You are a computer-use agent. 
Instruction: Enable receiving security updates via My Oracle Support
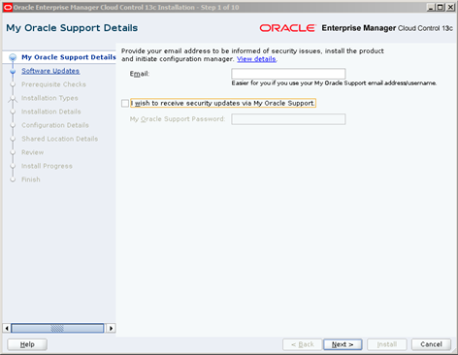(125, 103)
